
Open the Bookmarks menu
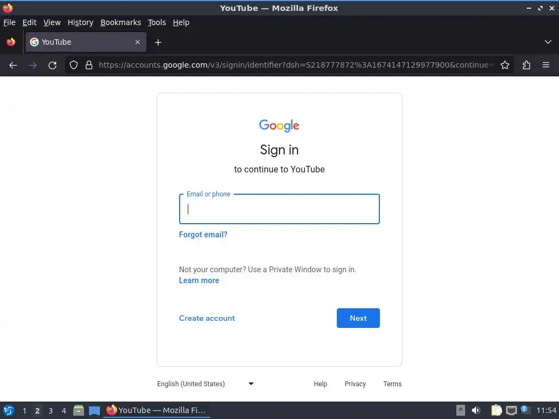tap(121, 22)
